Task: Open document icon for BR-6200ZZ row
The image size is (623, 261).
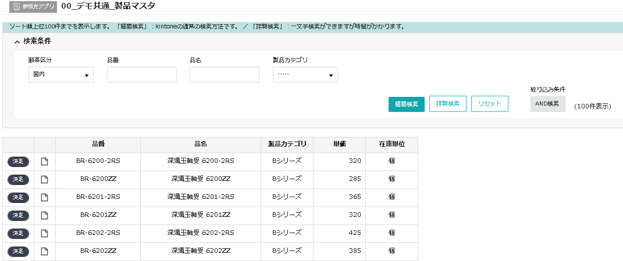Action: (x=45, y=179)
